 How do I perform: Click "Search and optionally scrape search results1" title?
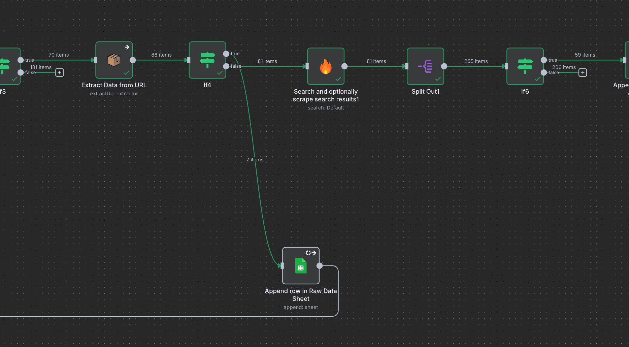point(326,95)
